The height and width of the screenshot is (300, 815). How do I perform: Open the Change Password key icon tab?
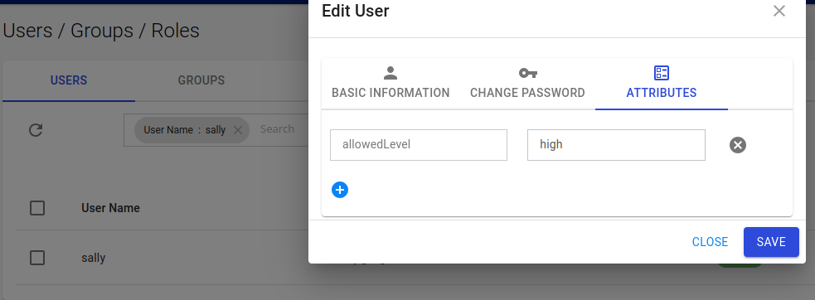527,73
